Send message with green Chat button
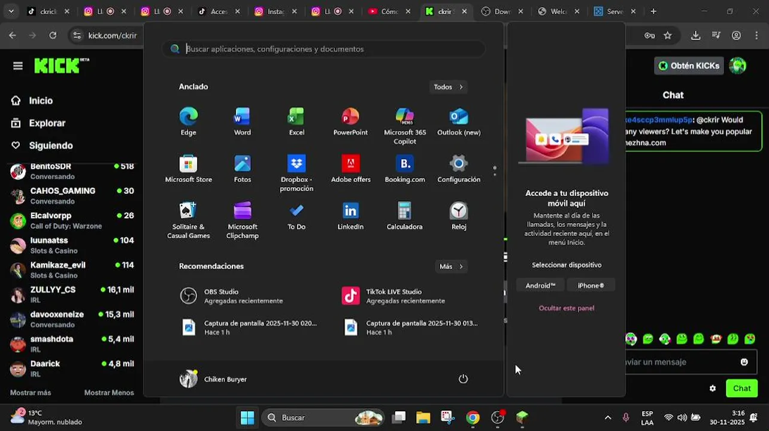This screenshot has width=769, height=431. click(x=741, y=388)
